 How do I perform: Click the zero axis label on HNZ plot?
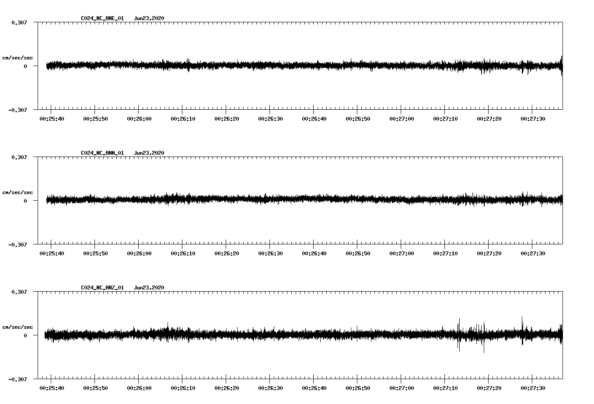pyautogui.click(x=25, y=335)
